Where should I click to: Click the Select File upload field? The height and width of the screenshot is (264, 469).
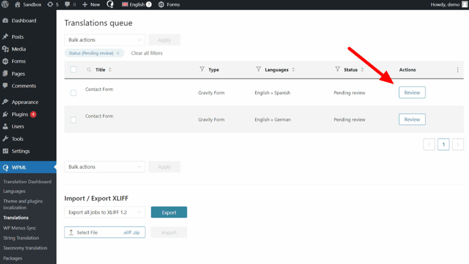pos(105,232)
